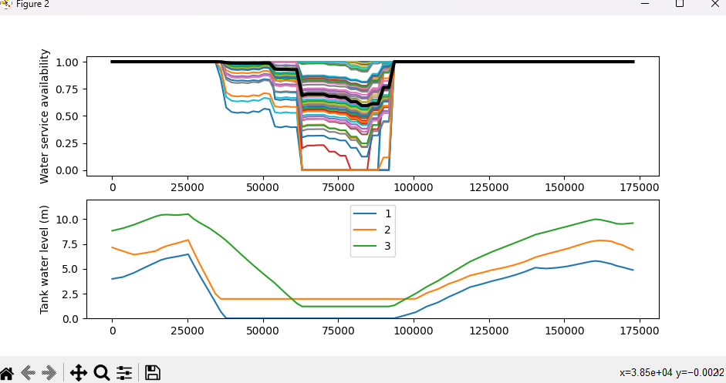Go back to previous view arrow
This screenshot has width=726, height=383.
[29, 373]
